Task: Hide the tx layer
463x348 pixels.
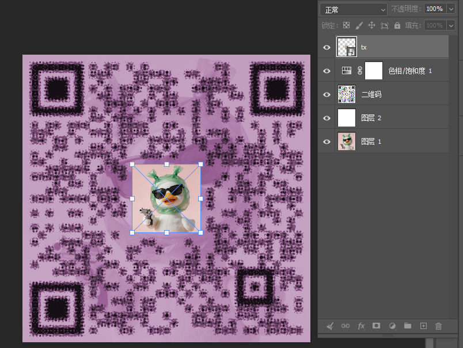Action: click(327, 47)
